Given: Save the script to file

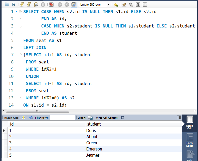Looking at the screenshot, I should [x=14, y=5].
